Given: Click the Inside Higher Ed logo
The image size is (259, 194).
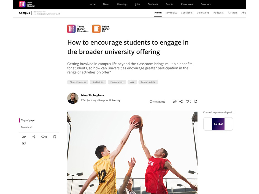Looking at the screenshot, I should pos(101,29).
